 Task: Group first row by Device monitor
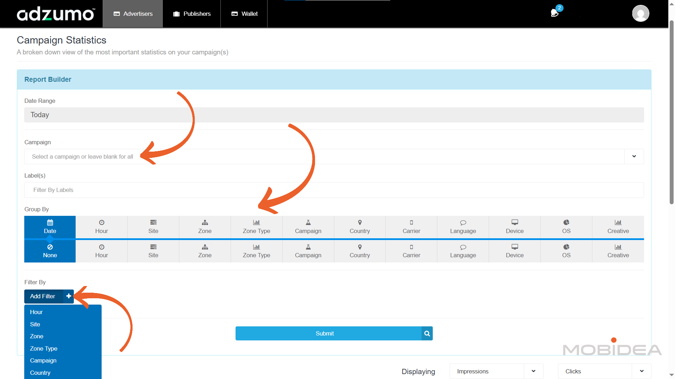coord(514,227)
